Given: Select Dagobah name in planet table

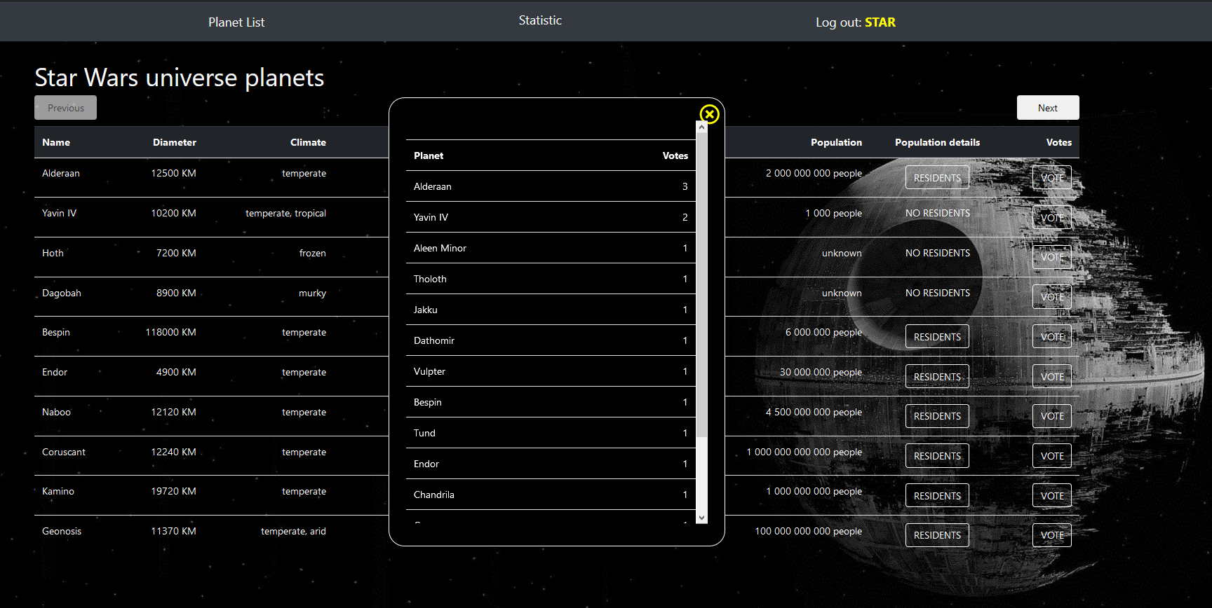Looking at the screenshot, I should [x=62, y=293].
